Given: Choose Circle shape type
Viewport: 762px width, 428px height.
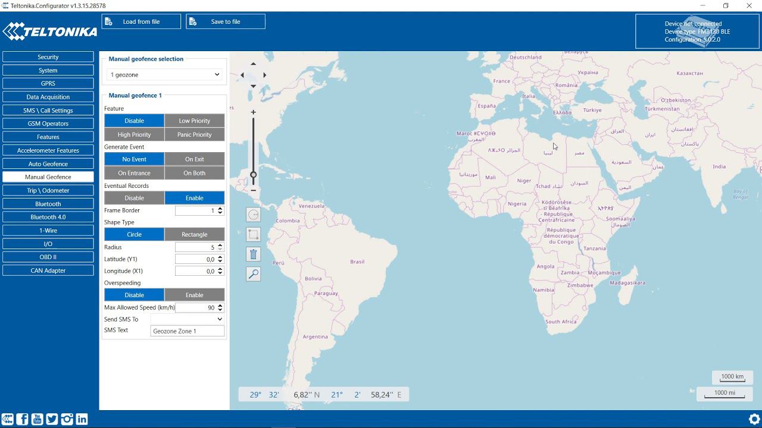Looking at the screenshot, I should (x=134, y=234).
